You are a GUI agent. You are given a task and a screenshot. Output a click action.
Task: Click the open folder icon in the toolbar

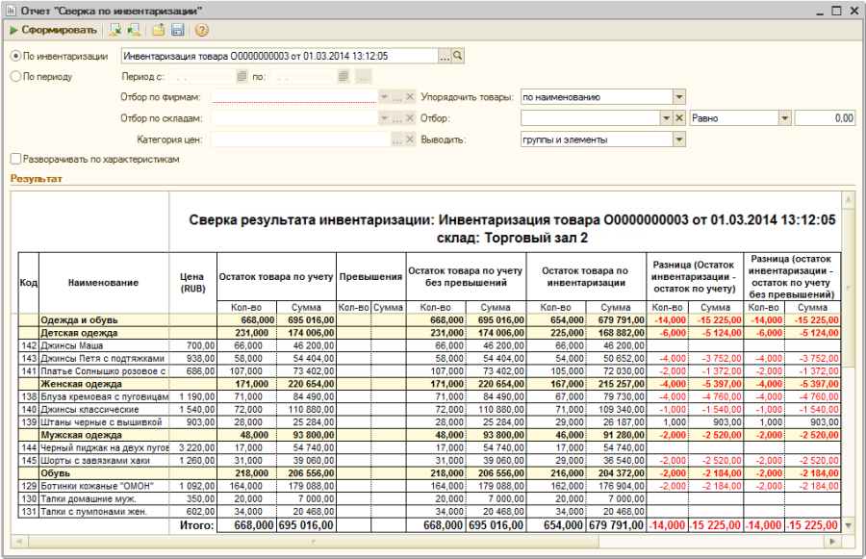(159, 31)
